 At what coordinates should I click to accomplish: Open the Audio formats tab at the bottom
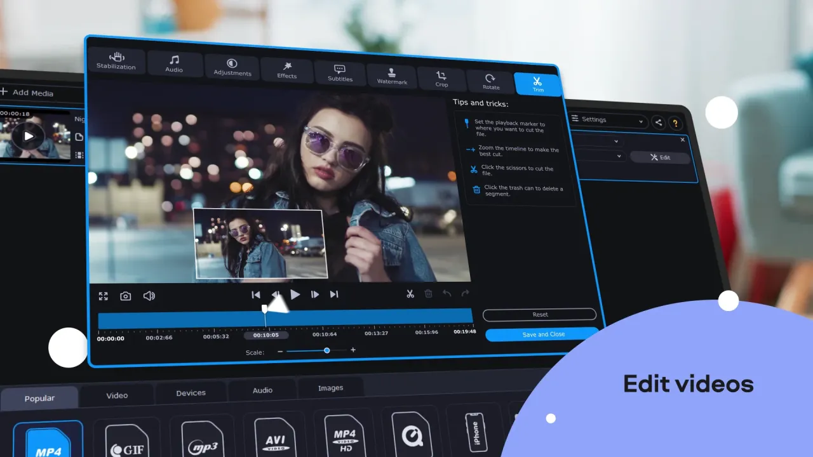pos(262,390)
